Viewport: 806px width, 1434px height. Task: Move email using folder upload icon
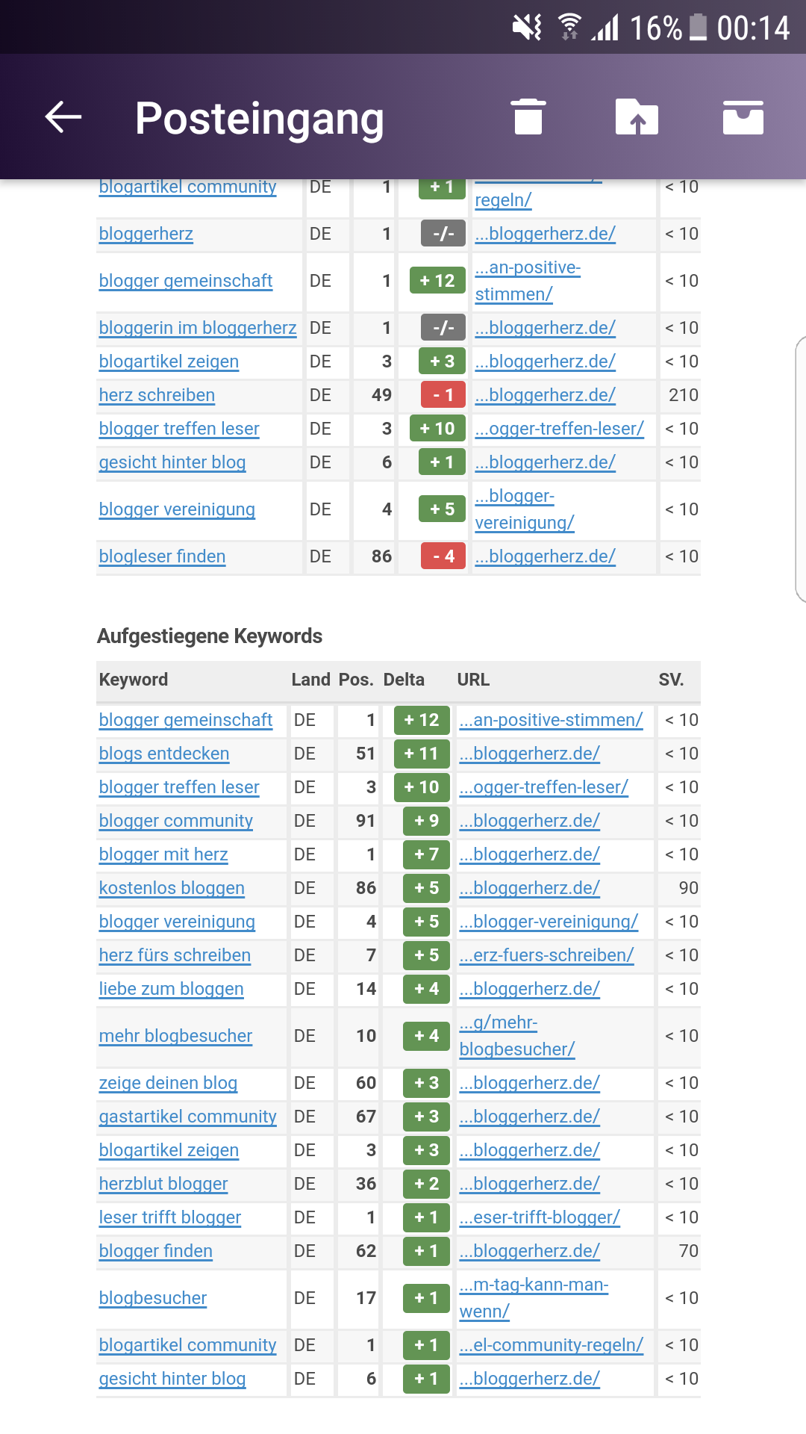(x=637, y=117)
